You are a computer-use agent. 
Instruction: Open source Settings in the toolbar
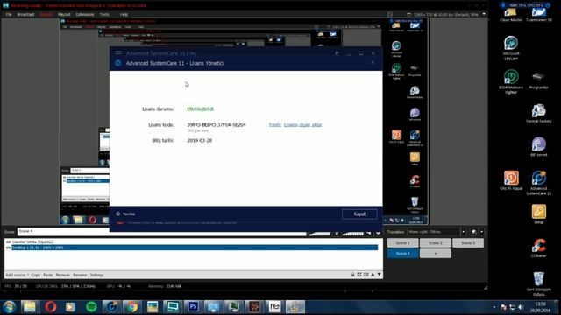pyautogui.click(x=96, y=275)
